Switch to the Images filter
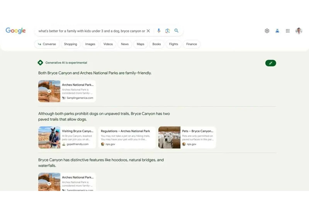The width and height of the screenshot is (309, 213). click(90, 44)
